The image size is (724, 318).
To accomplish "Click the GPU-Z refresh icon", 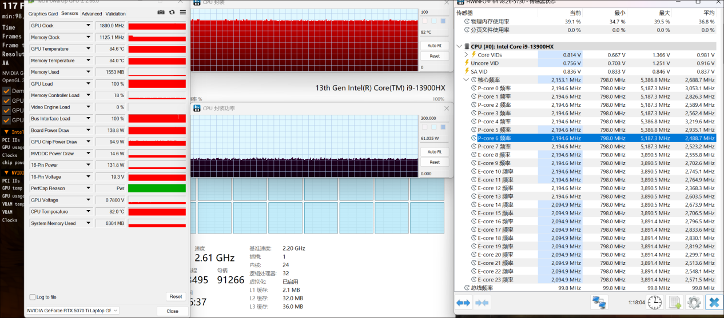I will 172,13.
